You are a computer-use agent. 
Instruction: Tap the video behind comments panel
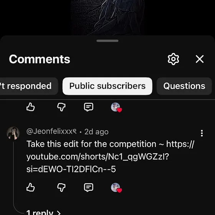click(107, 17)
